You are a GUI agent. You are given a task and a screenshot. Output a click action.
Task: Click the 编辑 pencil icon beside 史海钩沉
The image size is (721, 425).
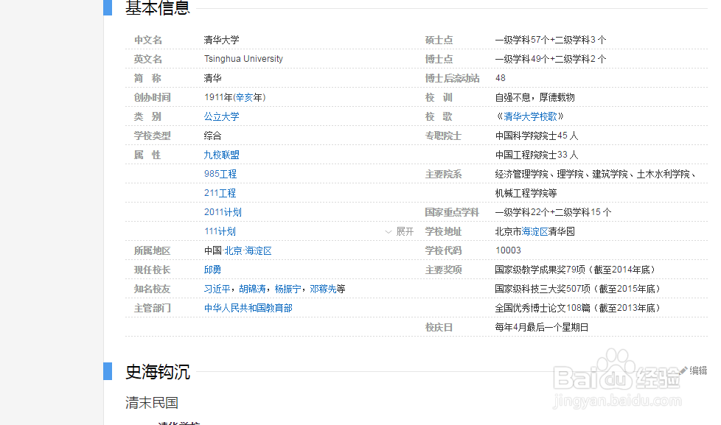(683, 370)
